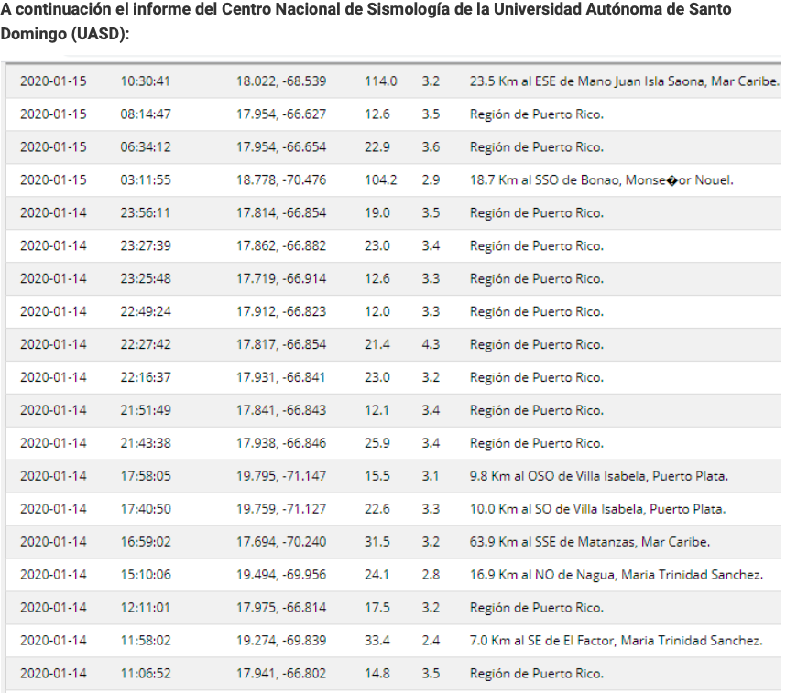Click coordinates 17.912, -66.823
This screenshot has height=693, width=797.
coord(281,311)
